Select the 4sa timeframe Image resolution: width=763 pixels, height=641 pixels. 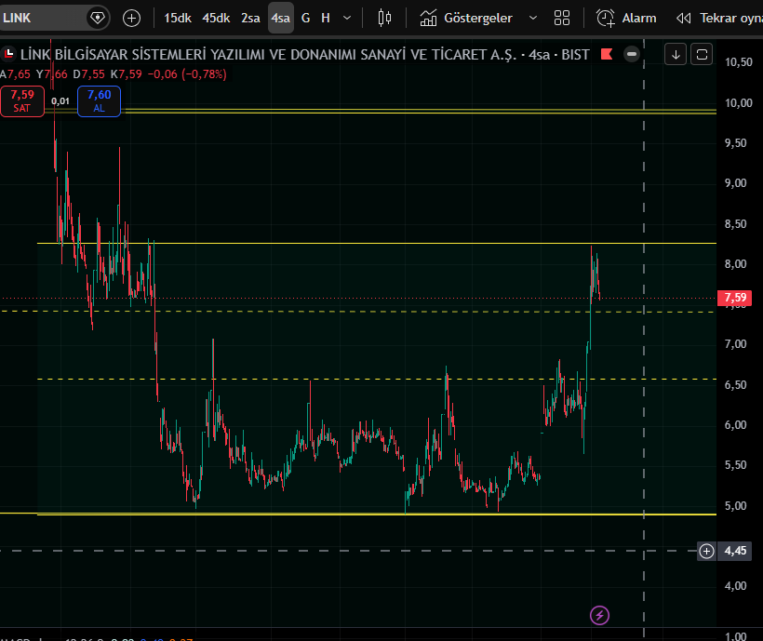pyautogui.click(x=281, y=18)
